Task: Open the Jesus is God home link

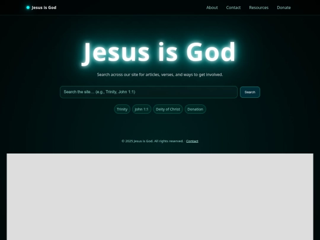Action: point(41,8)
